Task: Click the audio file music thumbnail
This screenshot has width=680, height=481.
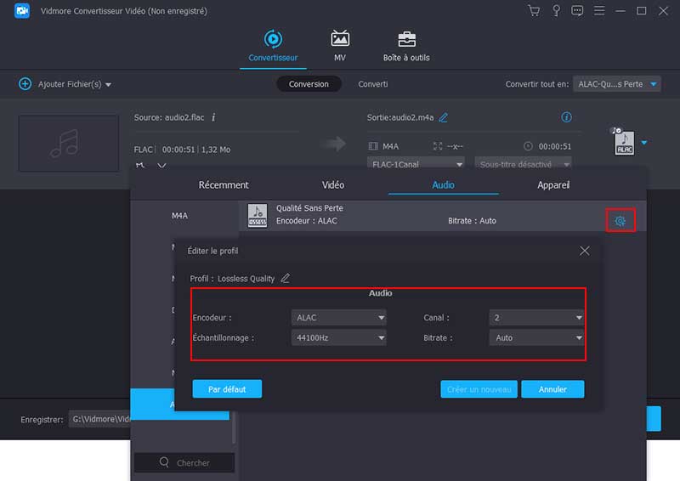Action: coord(69,143)
